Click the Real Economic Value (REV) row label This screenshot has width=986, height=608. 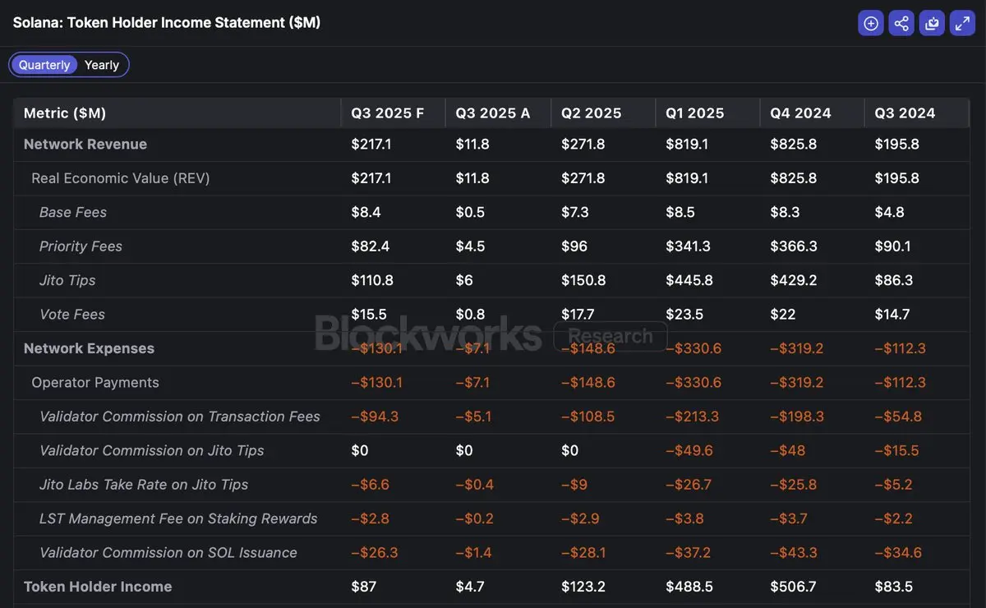click(121, 178)
